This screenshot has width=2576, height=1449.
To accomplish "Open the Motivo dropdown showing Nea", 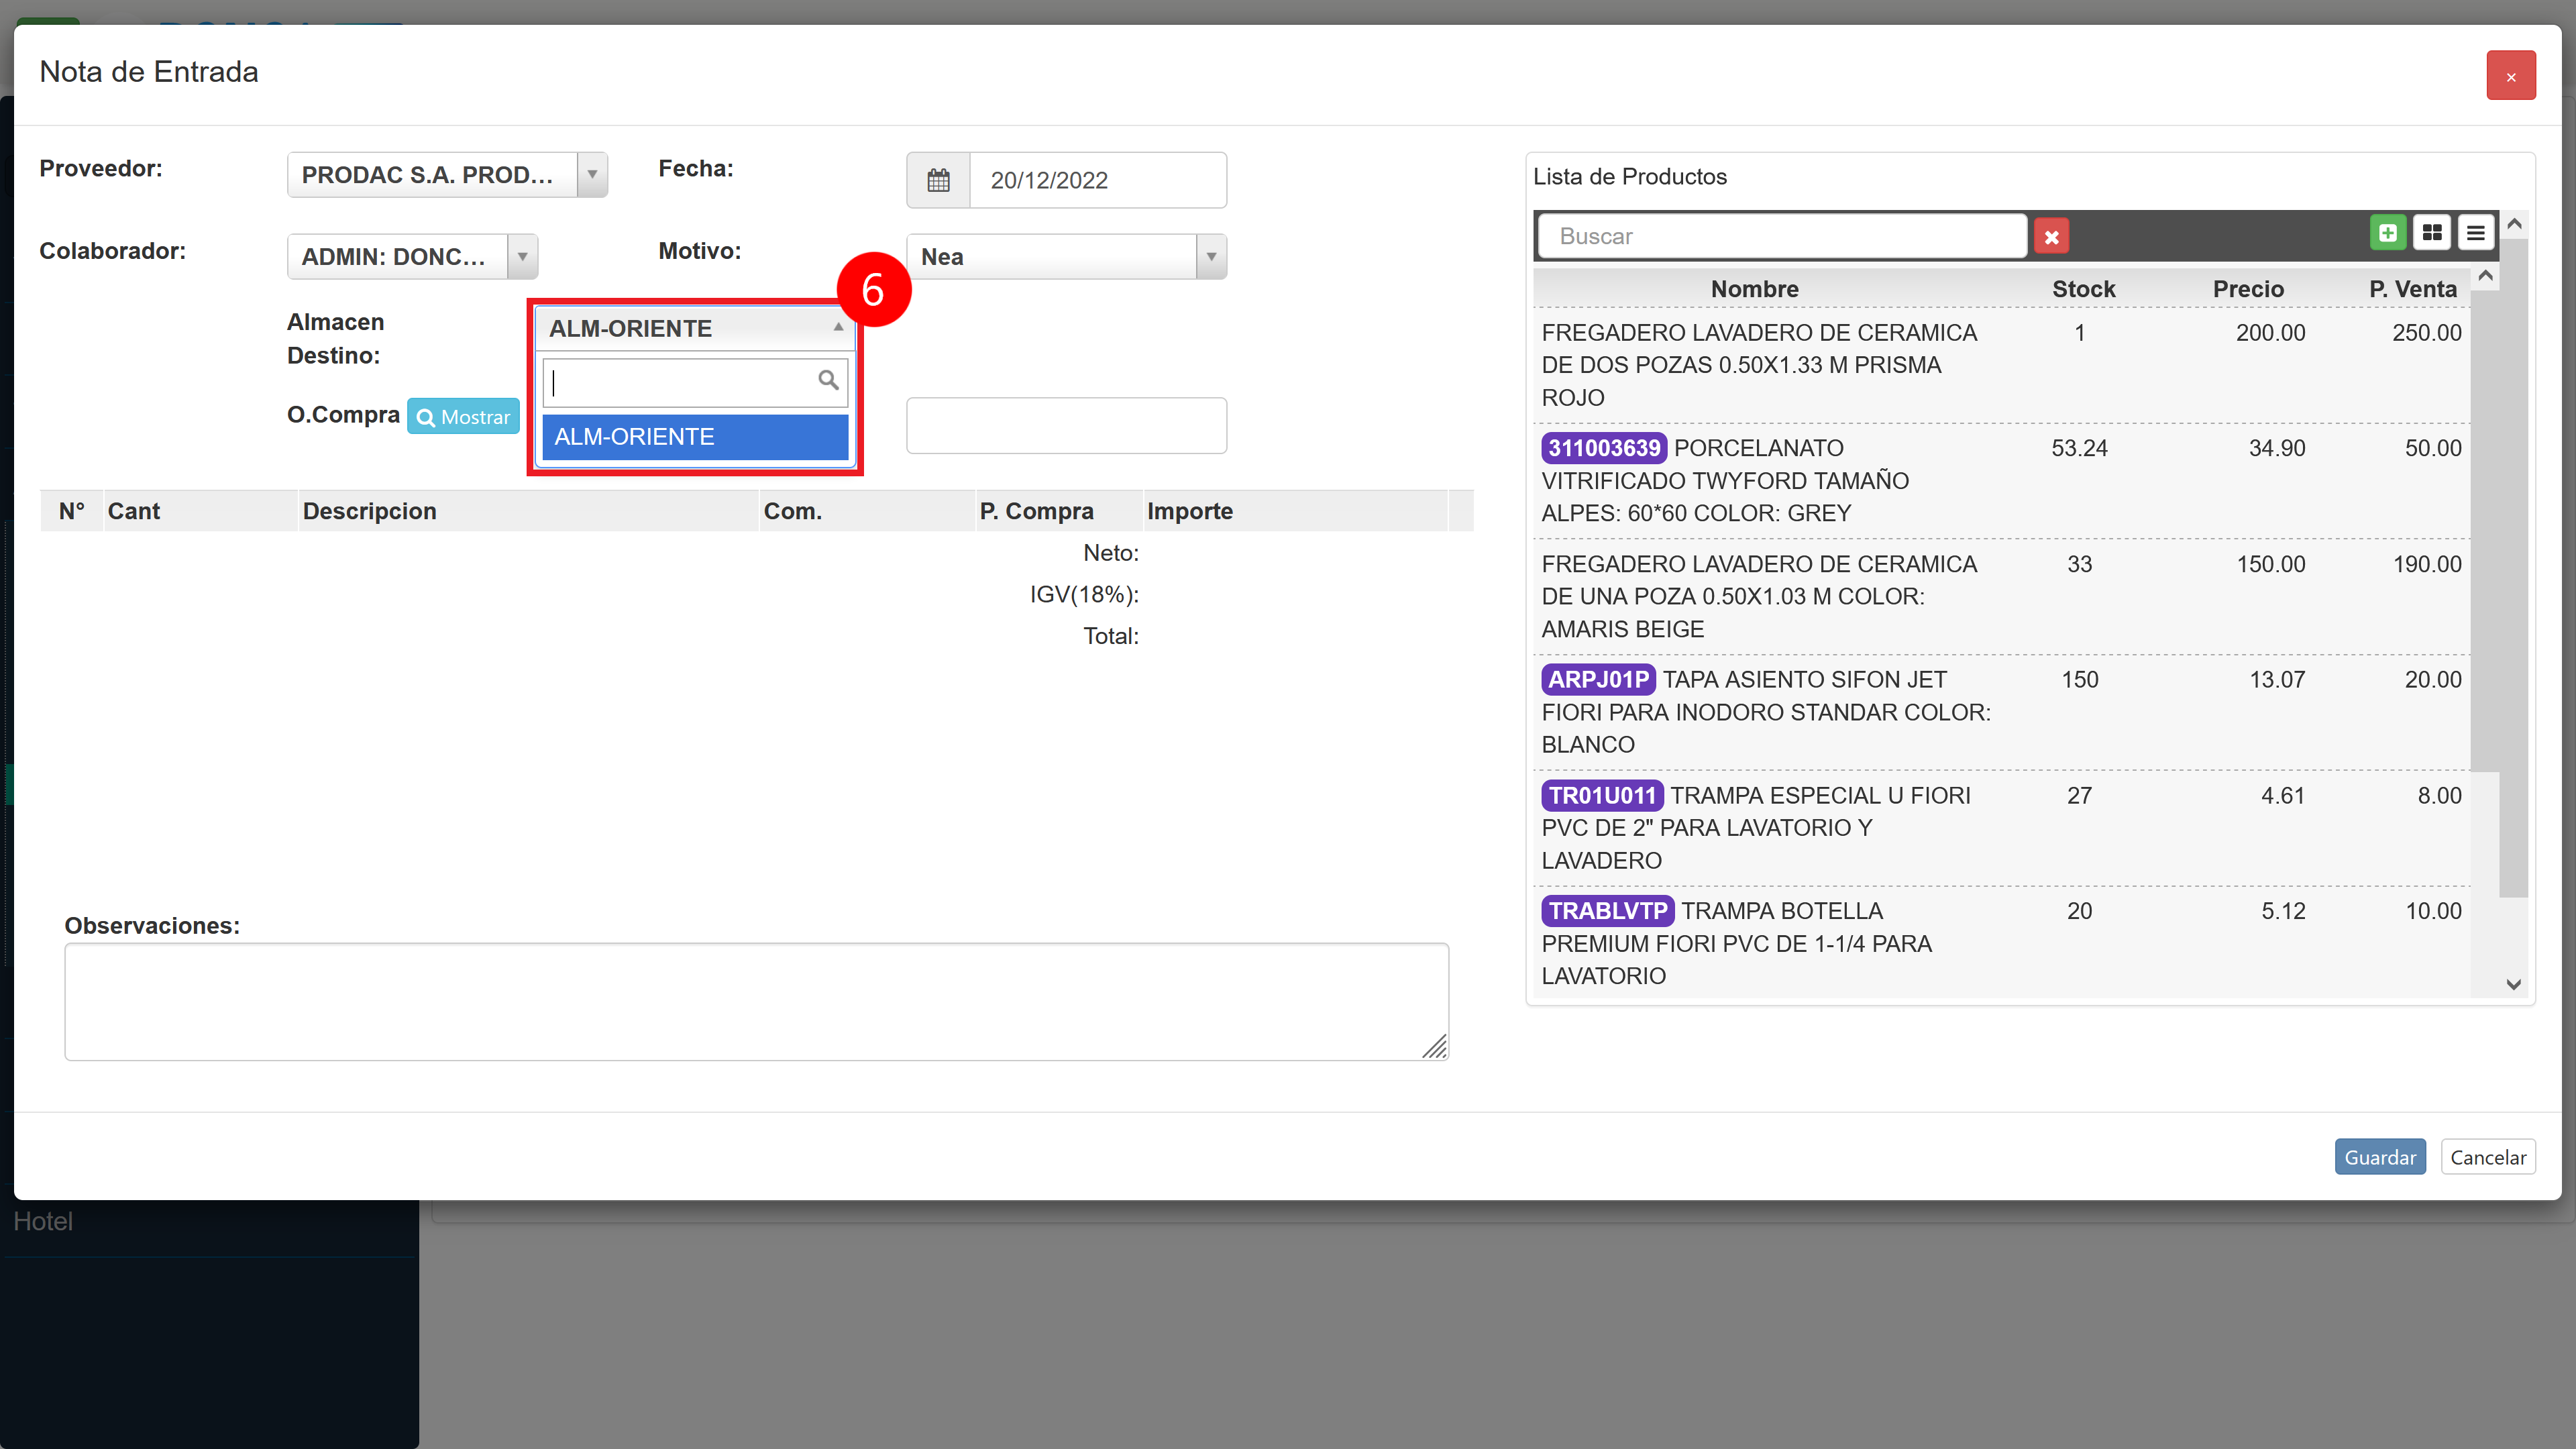I will [x=1066, y=257].
